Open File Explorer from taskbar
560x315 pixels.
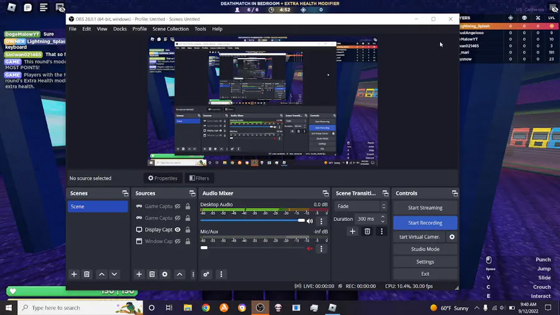(188, 308)
